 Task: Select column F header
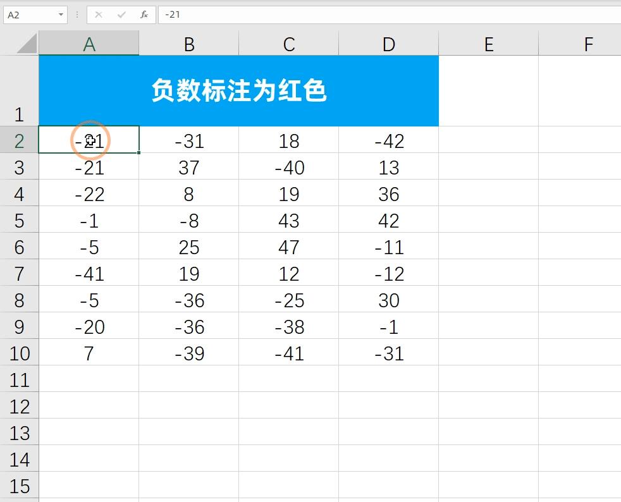click(x=588, y=43)
